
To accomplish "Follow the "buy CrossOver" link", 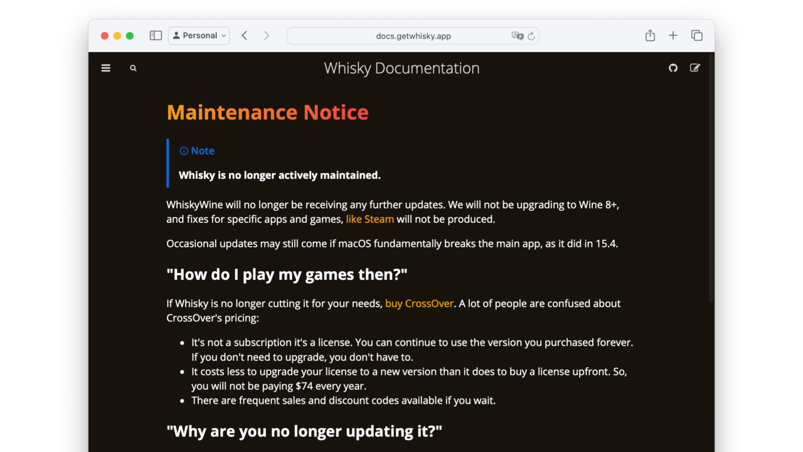I will click(419, 303).
